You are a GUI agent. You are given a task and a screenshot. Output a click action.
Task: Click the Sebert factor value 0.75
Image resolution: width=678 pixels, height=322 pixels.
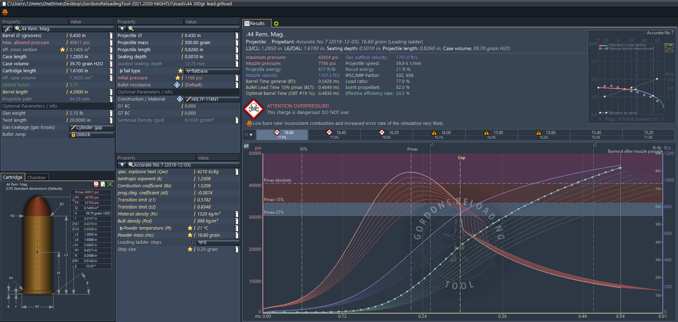(x=74, y=85)
